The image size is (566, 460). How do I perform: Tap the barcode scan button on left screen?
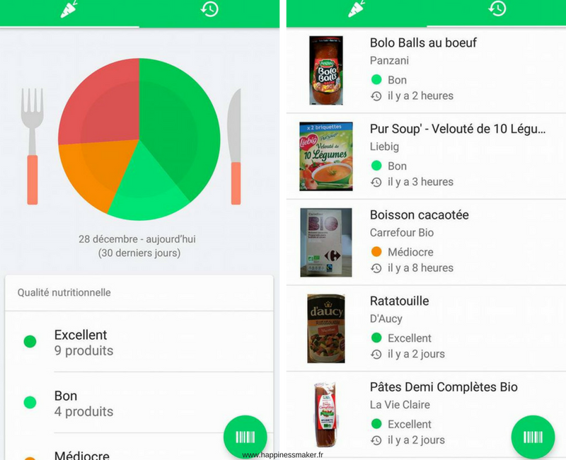coord(246,437)
